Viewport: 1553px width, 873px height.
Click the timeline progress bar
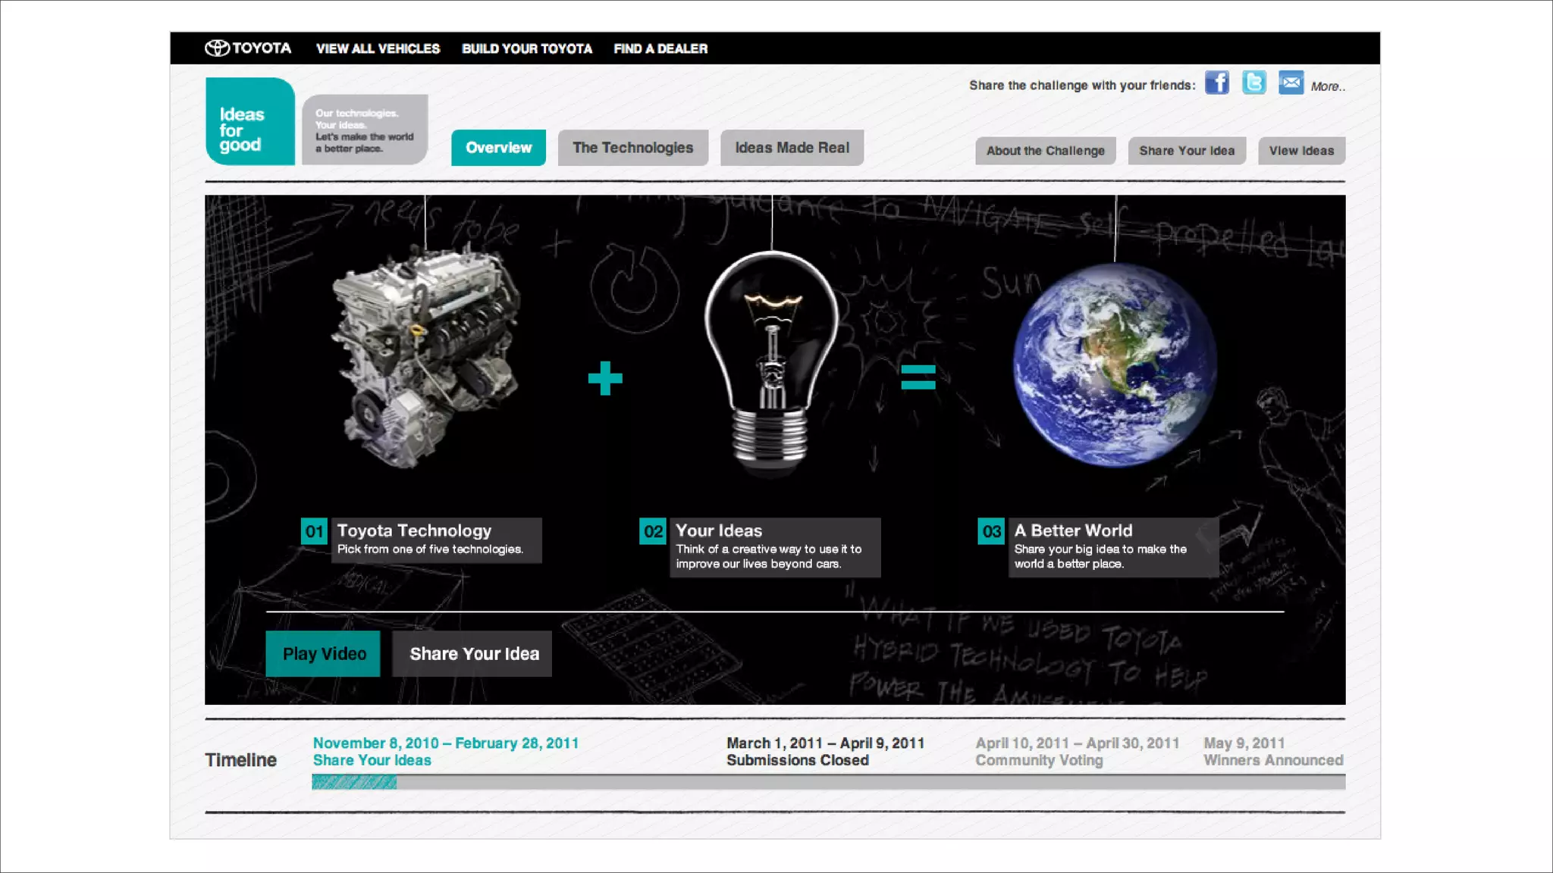click(828, 782)
